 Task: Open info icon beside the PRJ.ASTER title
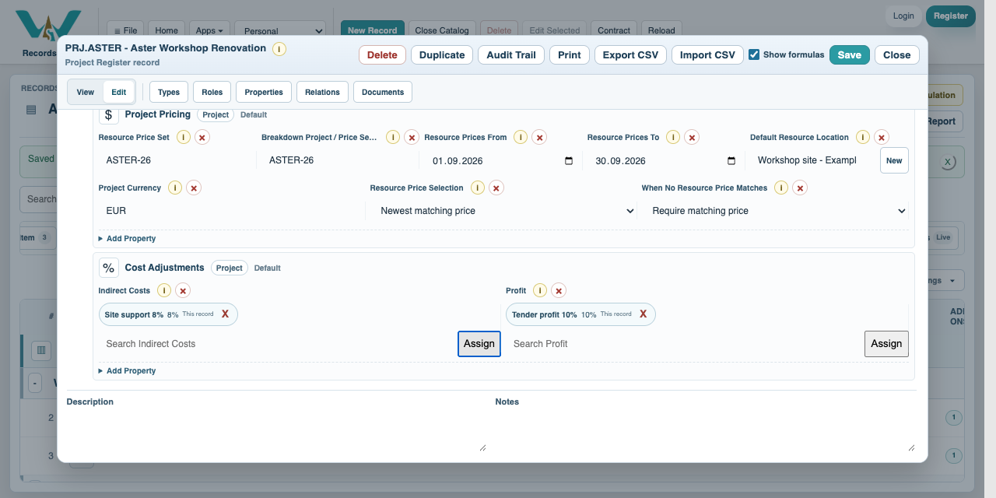279,49
